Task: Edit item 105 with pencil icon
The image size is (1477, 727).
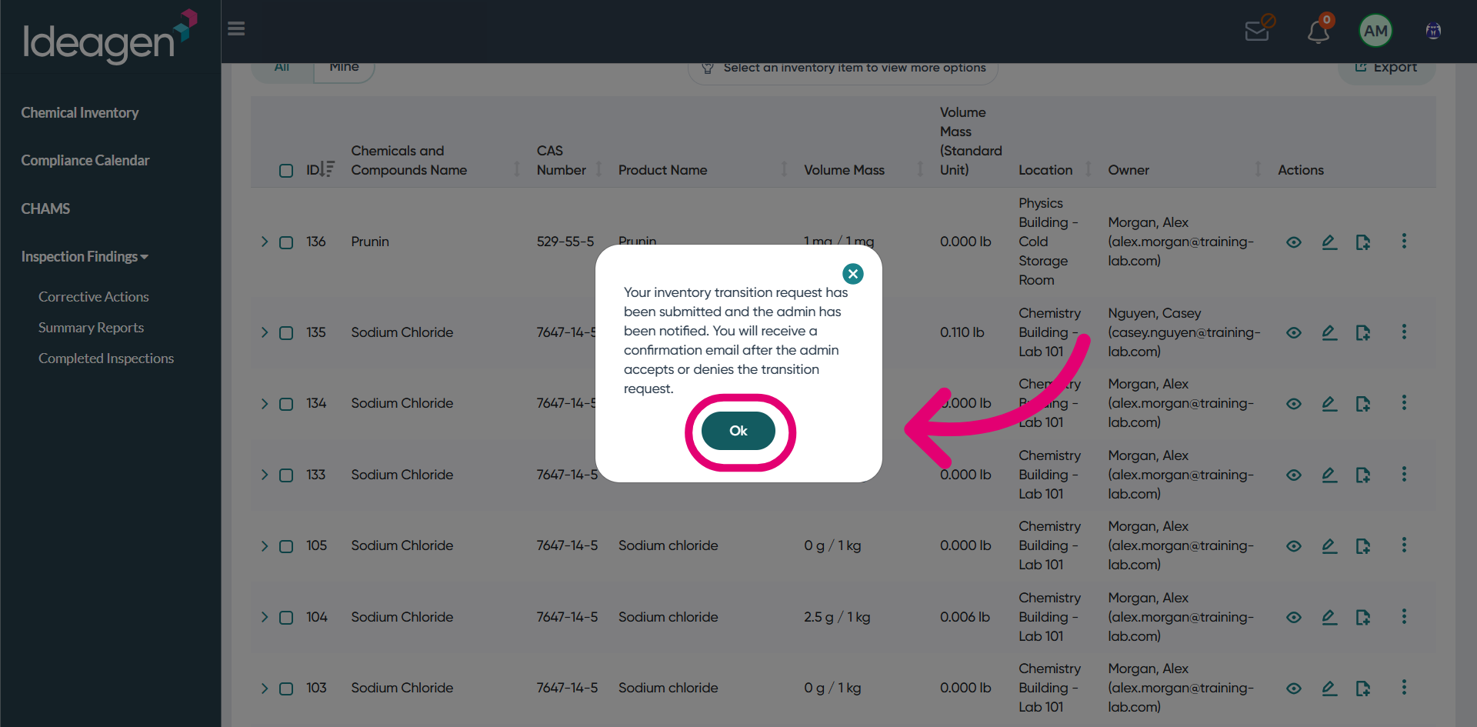Action: coord(1329,546)
